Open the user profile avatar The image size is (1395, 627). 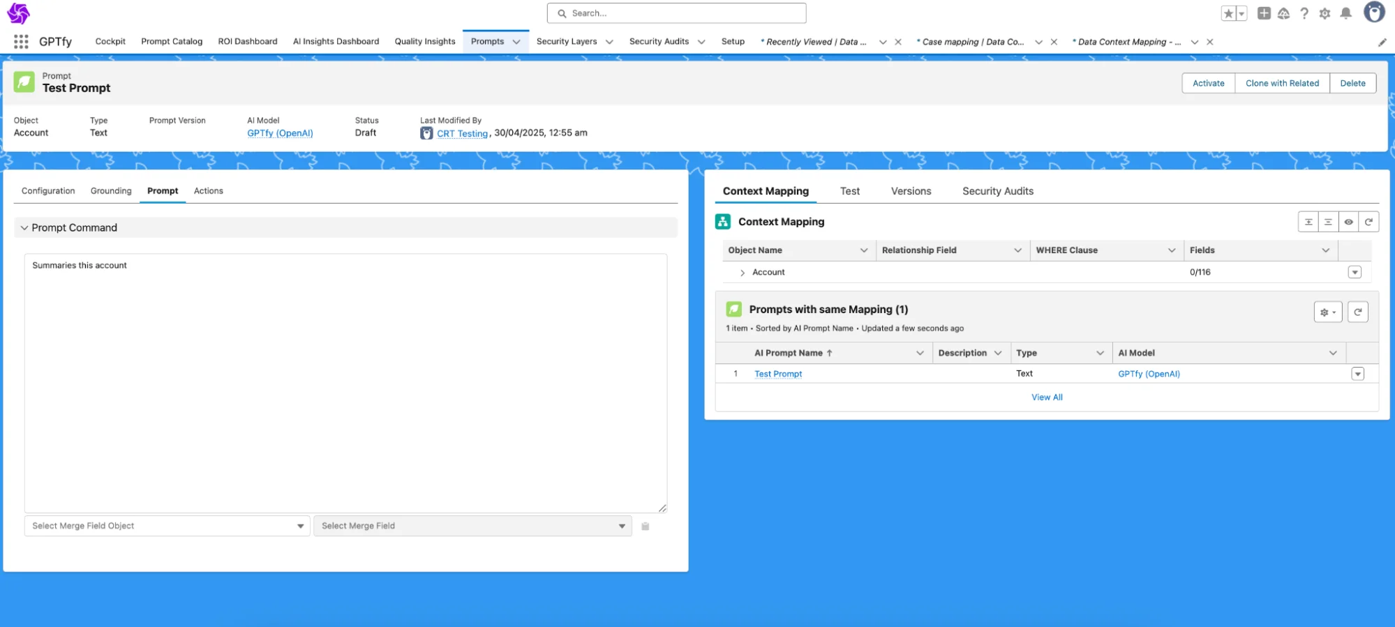[1374, 12]
